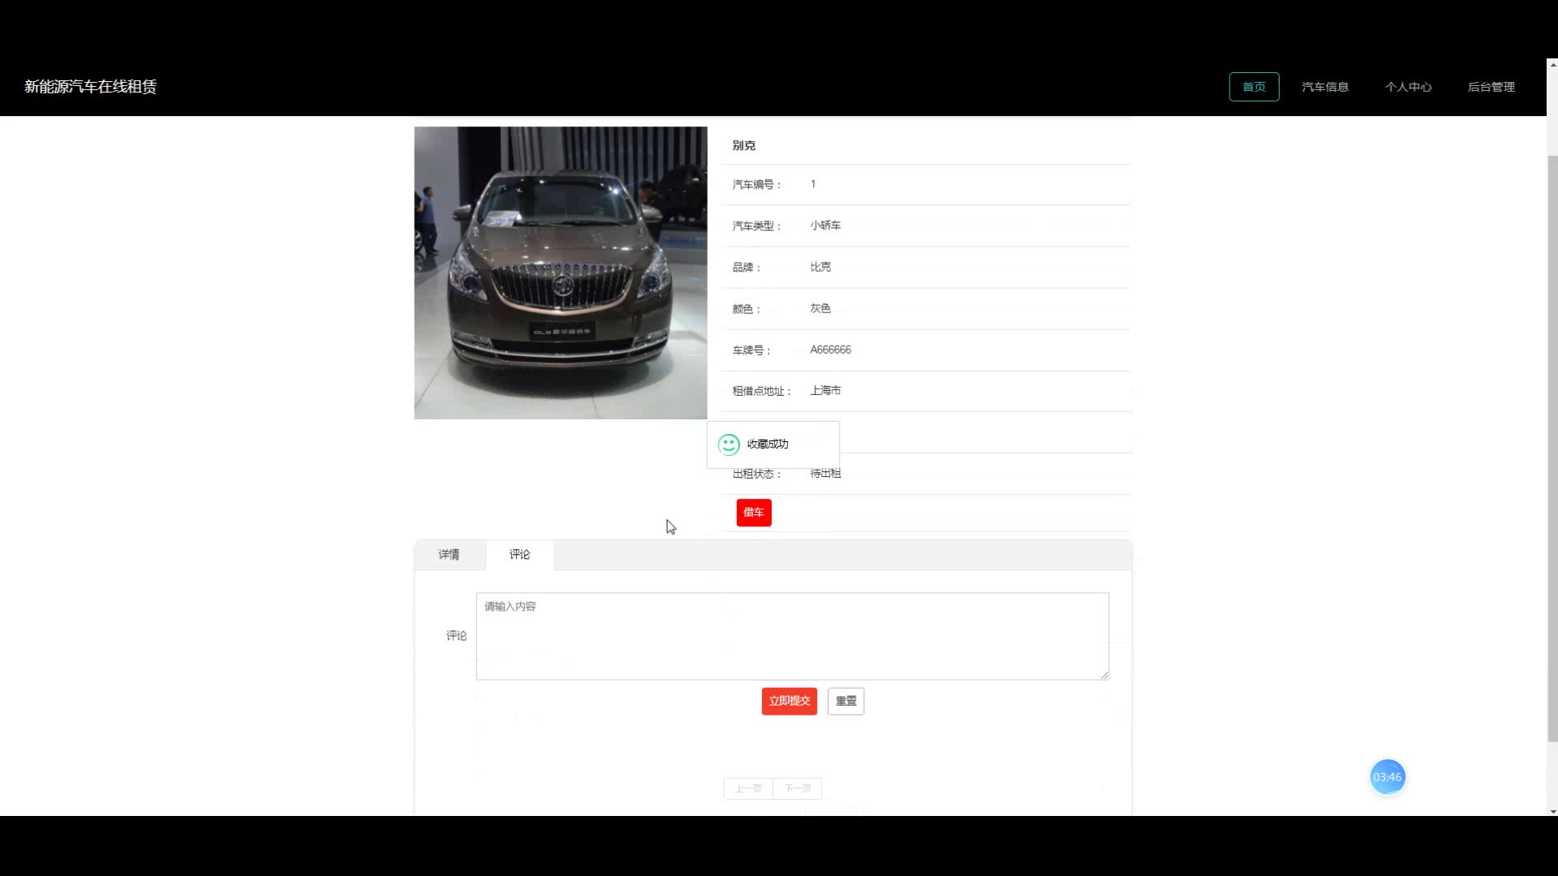Image resolution: width=1558 pixels, height=876 pixels.
Task: Click the 收藏成功 toast message text
Action: click(768, 444)
